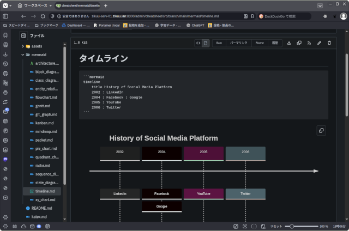Click the copy file content icon
The width and height of the screenshot is (349, 231).
pos(299,42)
